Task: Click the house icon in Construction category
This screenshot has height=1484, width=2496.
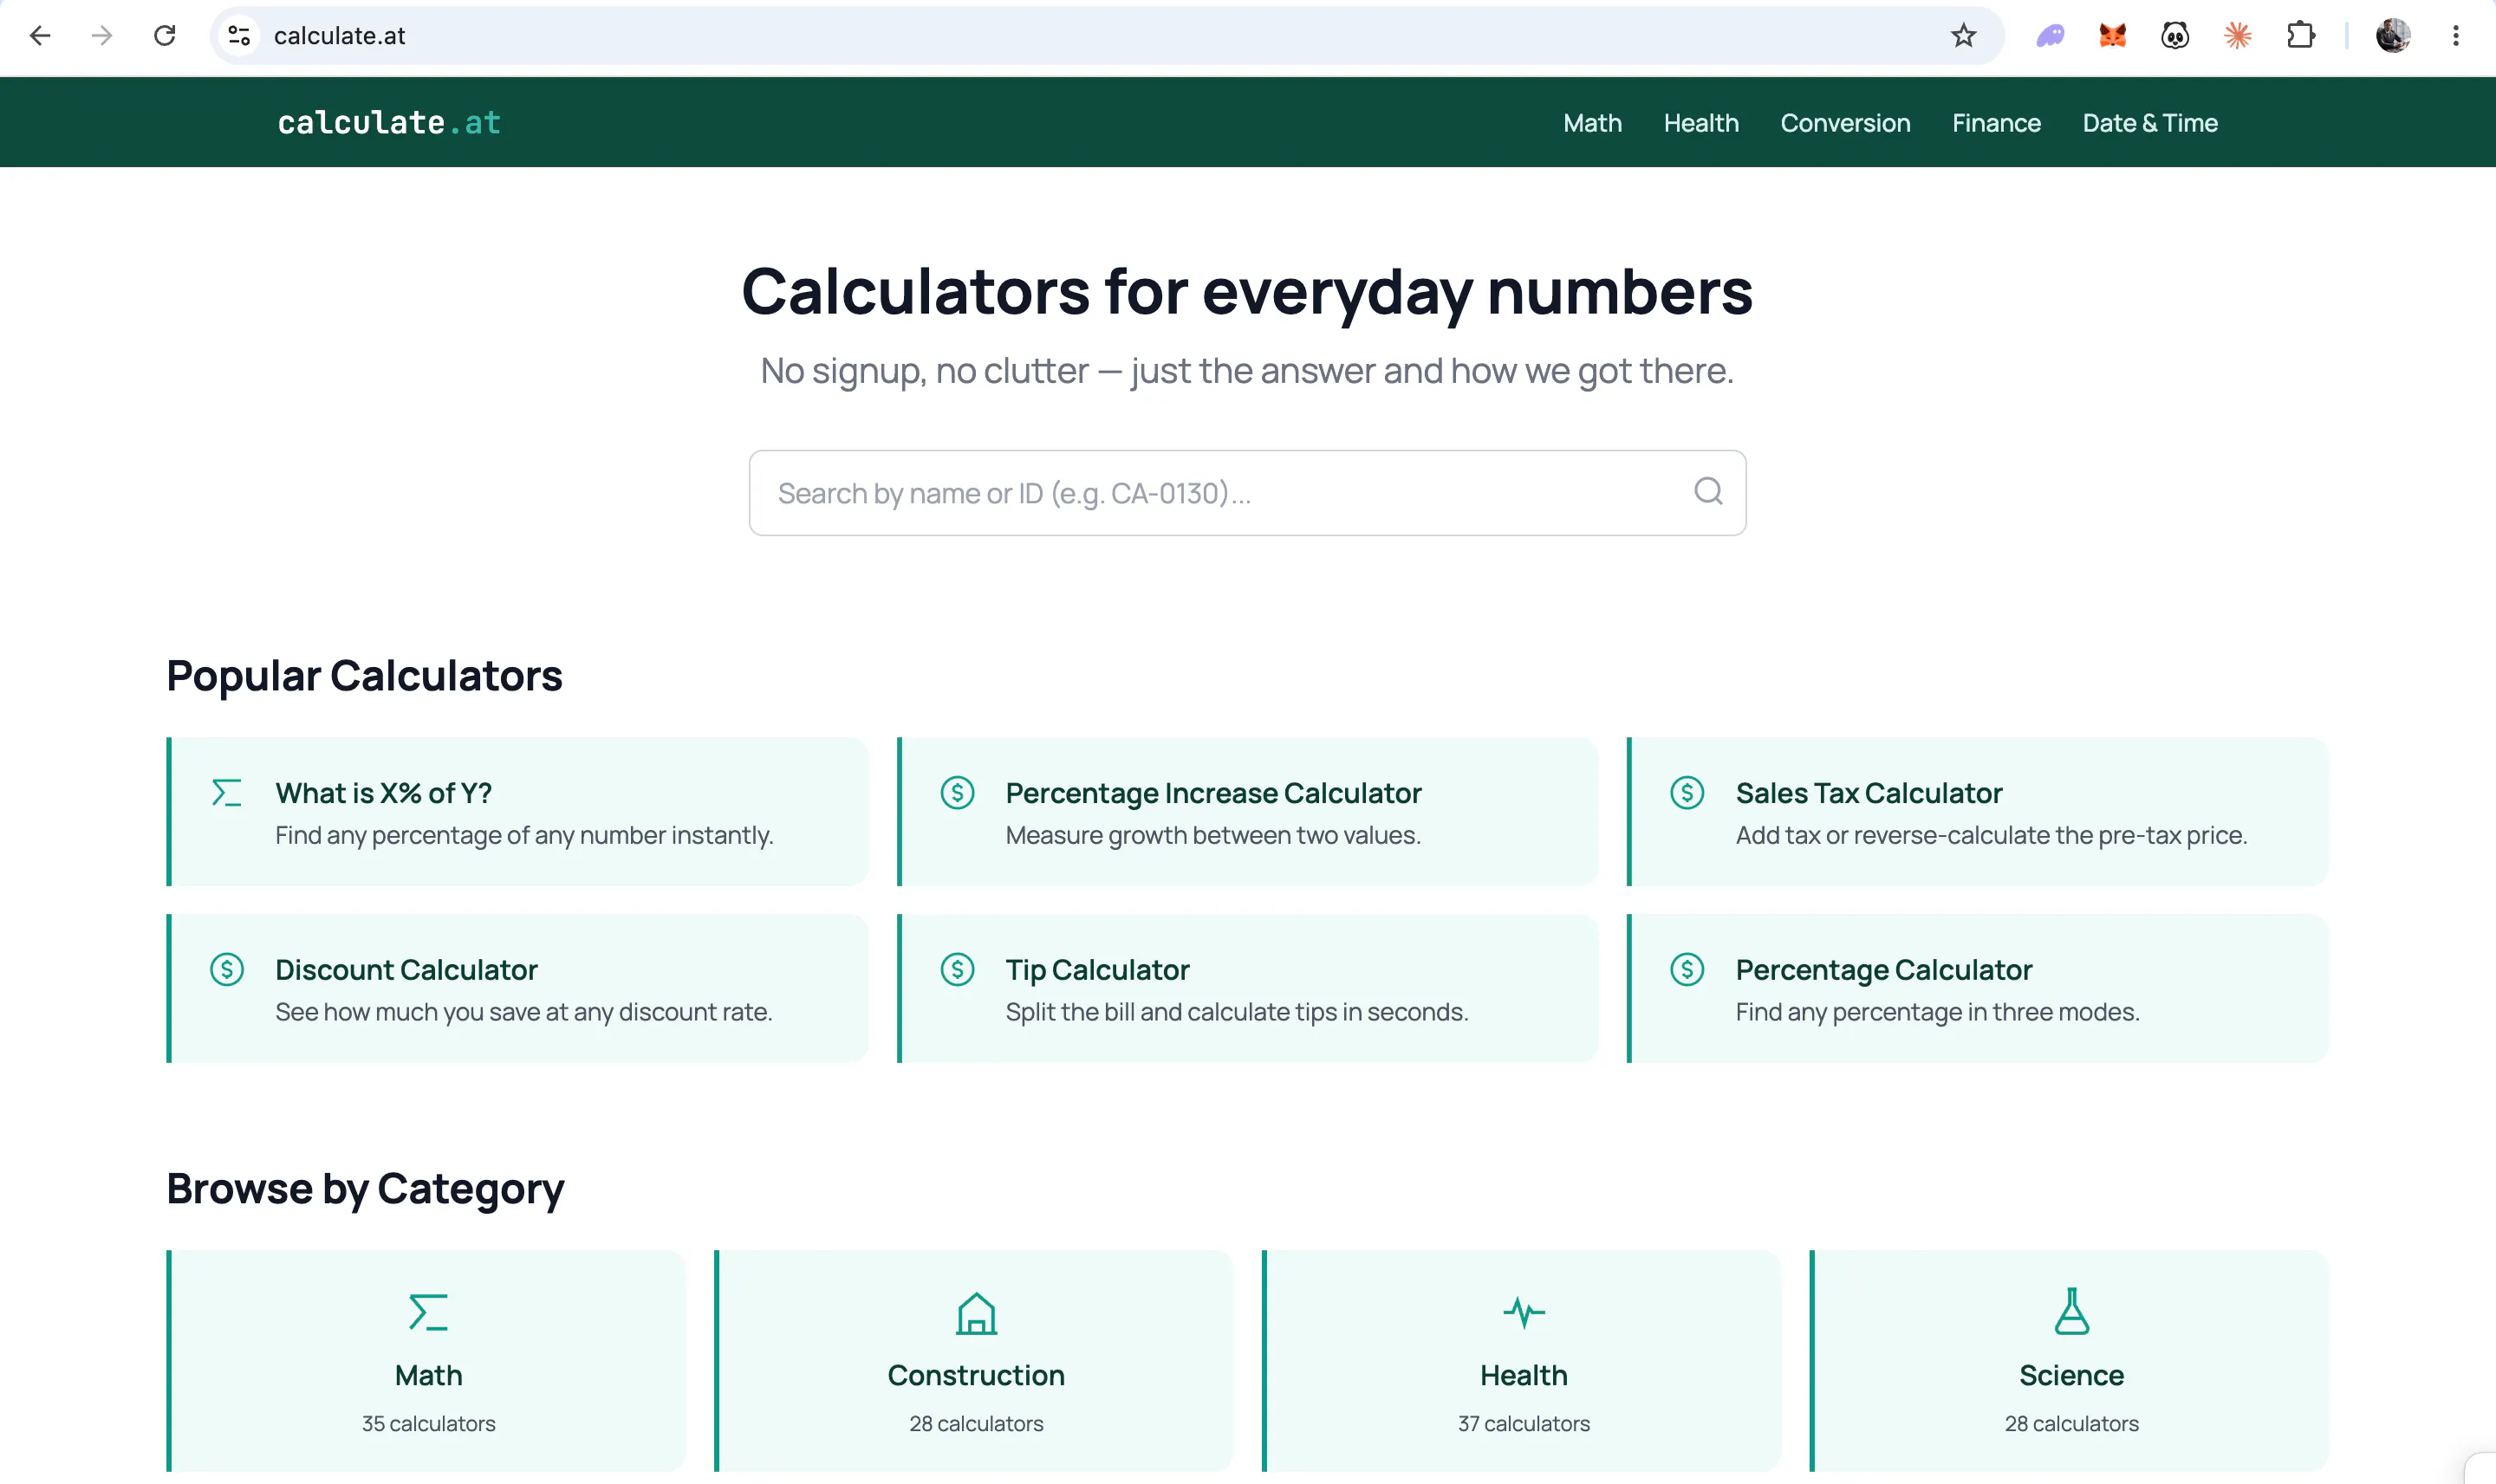Action: pyautogui.click(x=977, y=1313)
